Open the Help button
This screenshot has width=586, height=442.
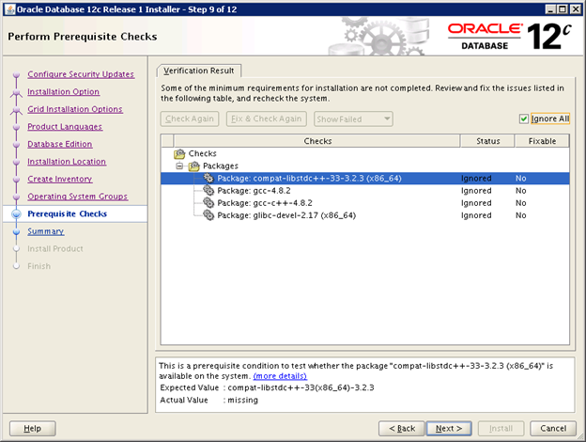[33, 429]
